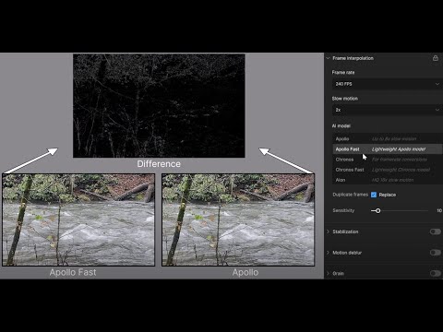Click the "Sensitivity" label
Viewport: 443px width, 332px height.
click(x=343, y=210)
